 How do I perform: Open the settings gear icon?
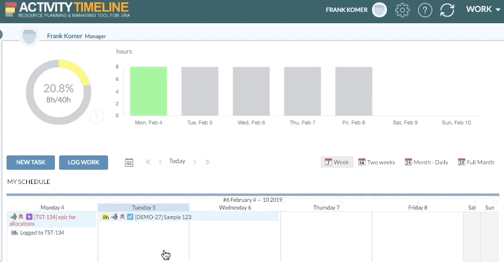tap(402, 10)
